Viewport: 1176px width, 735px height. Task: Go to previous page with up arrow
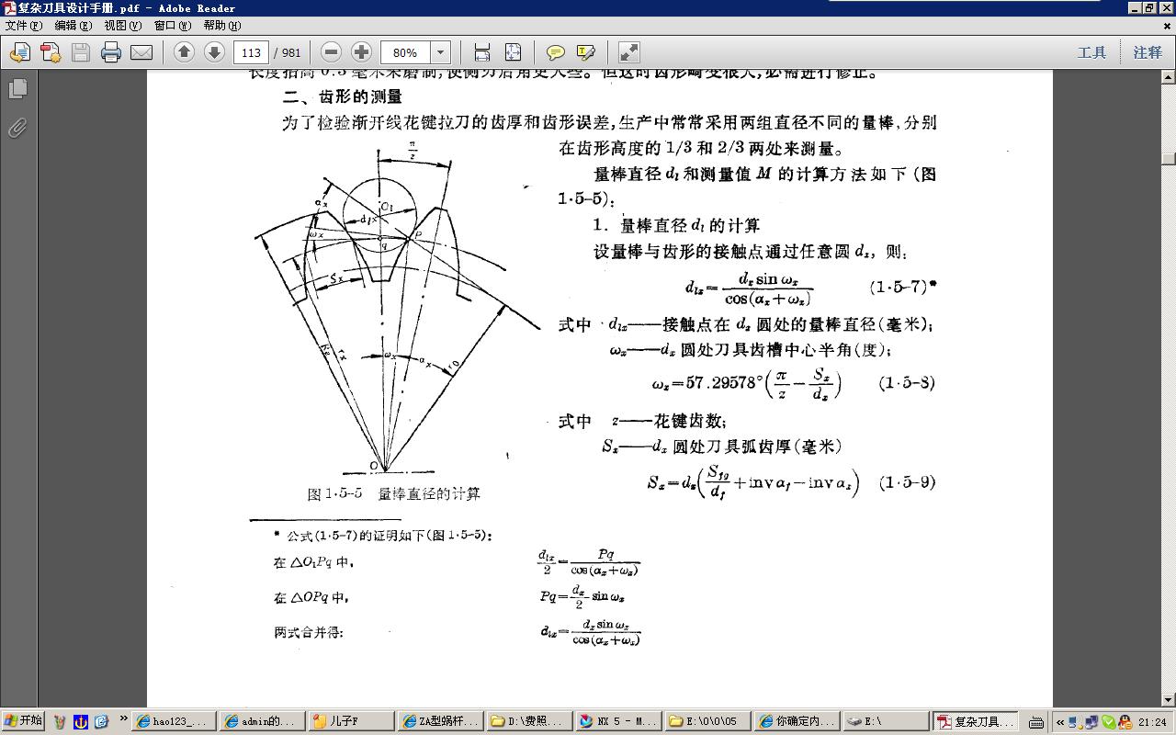184,52
